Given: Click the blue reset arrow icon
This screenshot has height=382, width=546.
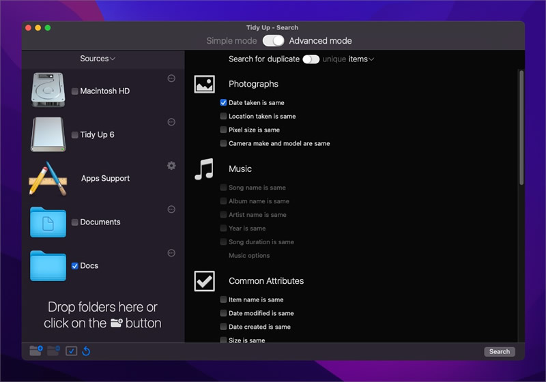Looking at the screenshot, I should click(x=86, y=351).
